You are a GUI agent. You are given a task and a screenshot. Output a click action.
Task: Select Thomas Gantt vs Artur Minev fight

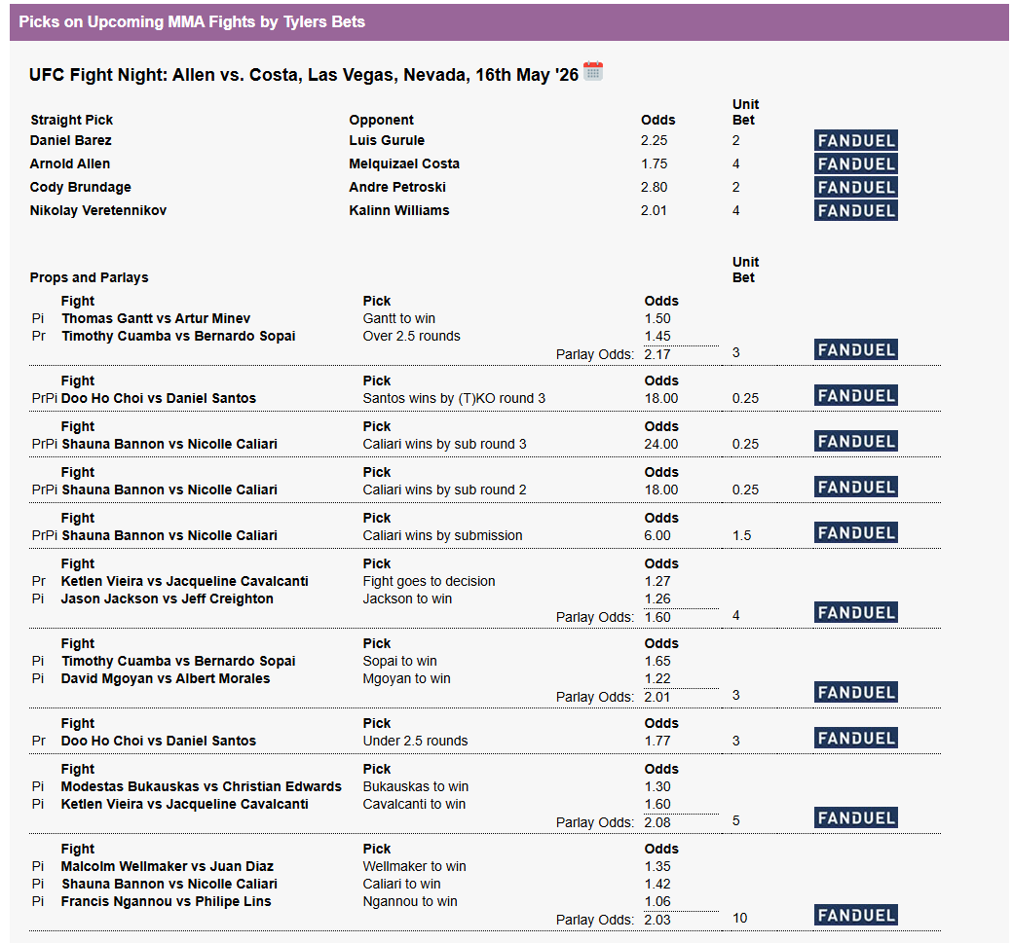(x=156, y=318)
